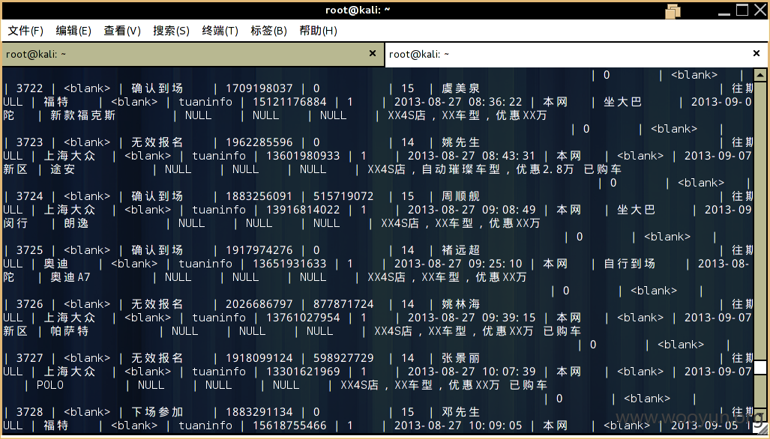
Task: Click timestamp 2013-08-27 09:08:49
Action: coord(472,210)
